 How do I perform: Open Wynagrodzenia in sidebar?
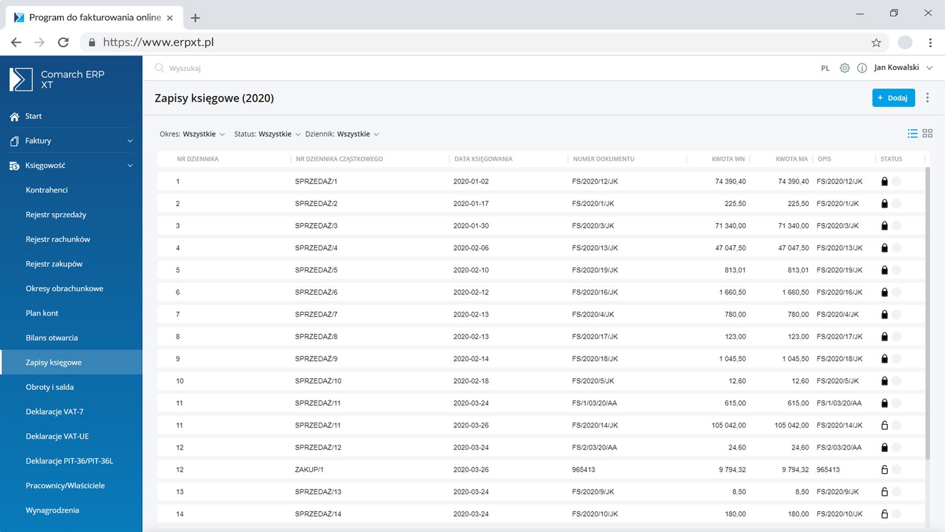click(x=52, y=510)
